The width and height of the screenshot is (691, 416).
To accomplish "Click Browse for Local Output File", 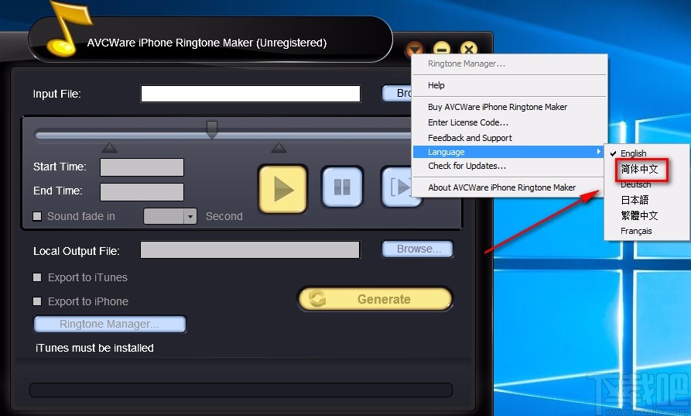I will point(417,249).
